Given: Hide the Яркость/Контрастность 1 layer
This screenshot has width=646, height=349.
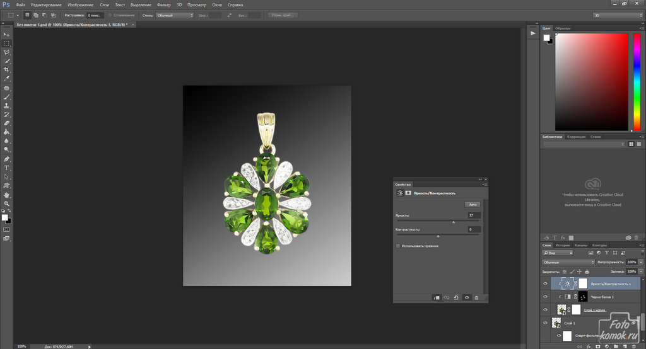Looking at the screenshot, I should [546, 283].
